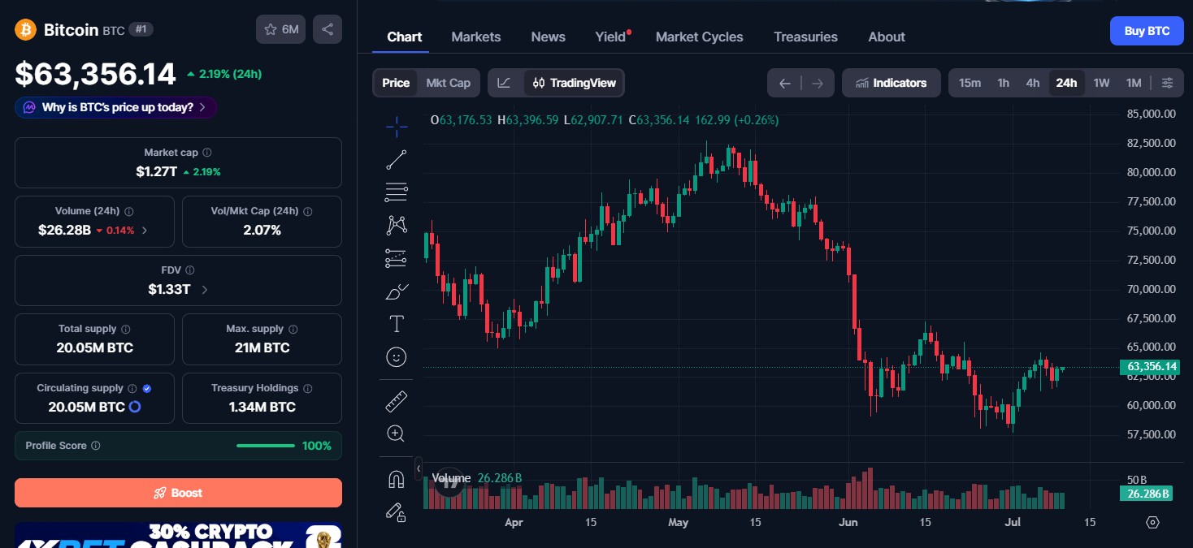Expand FDV details chevron

[204, 290]
